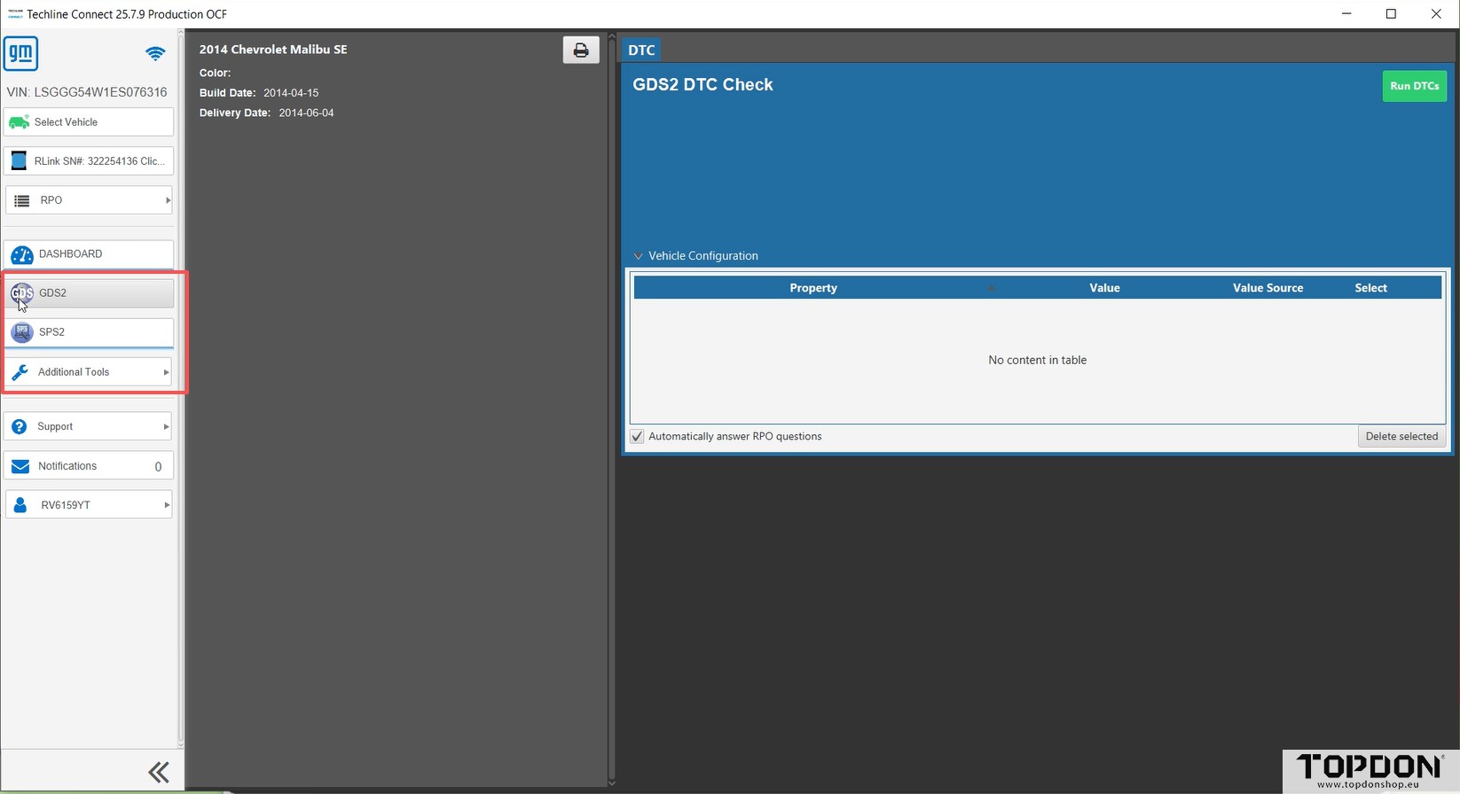Open the Dashboard gauge icon

(22, 254)
